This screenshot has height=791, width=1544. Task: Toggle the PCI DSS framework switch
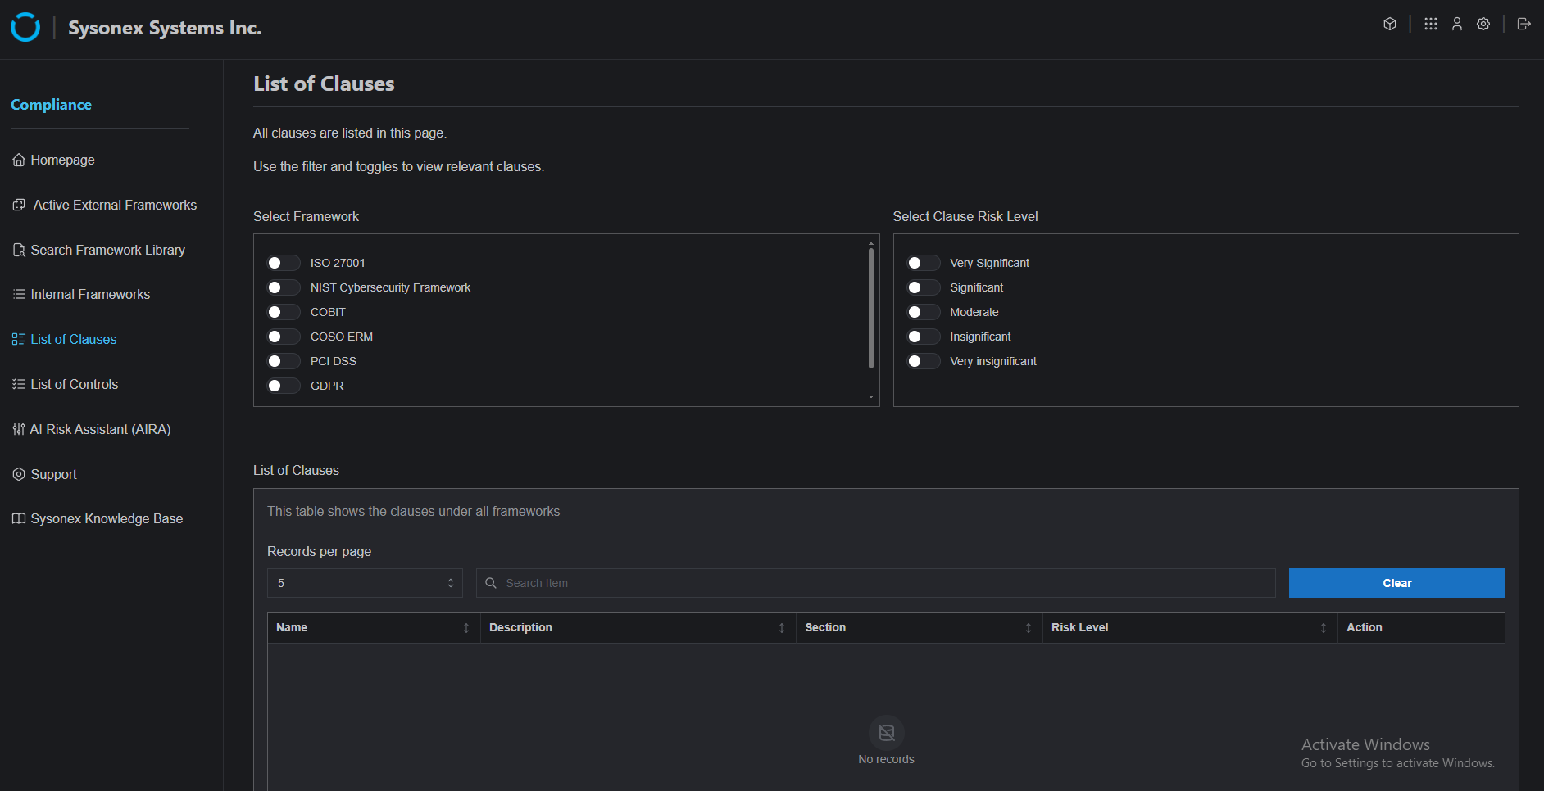[x=284, y=361]
